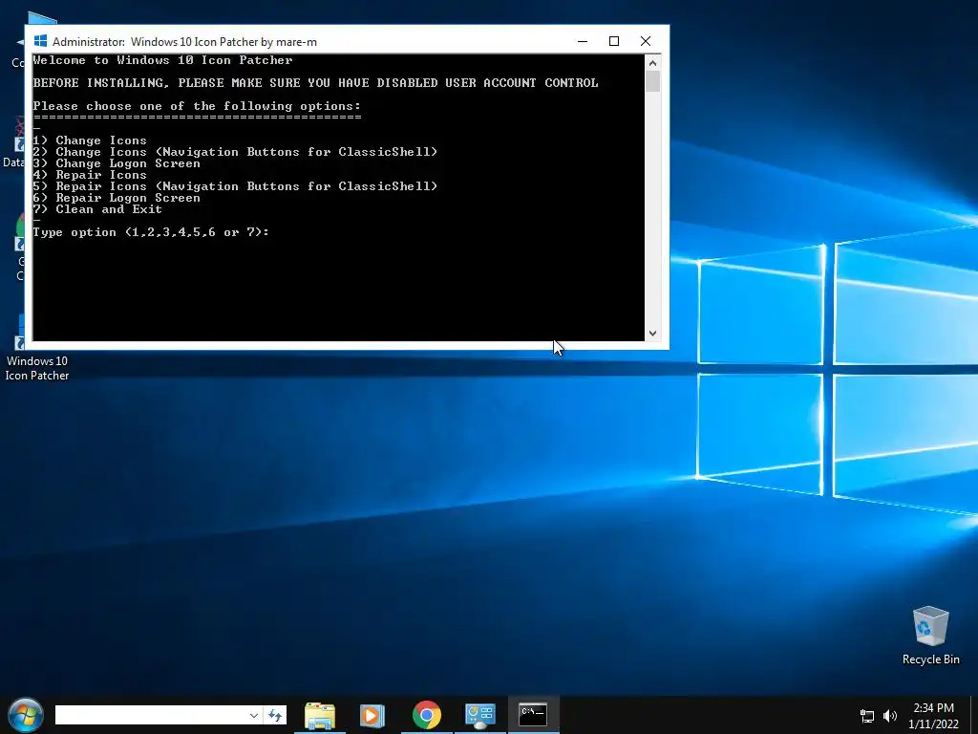Click the USER ACCOUNT CONTROL warning line
This screenshot has width=978, height=734.
click(x=315, y=83)
